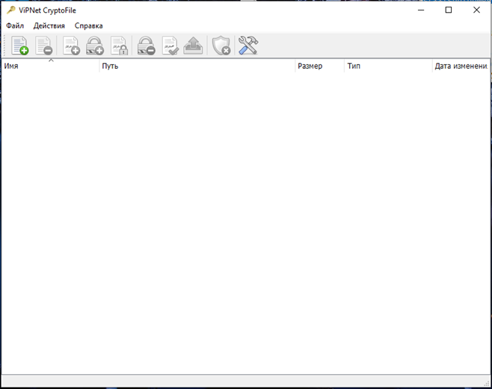492x389 pixels.
Task: Open settings via wrench and hammer icon
Action: 247,46
